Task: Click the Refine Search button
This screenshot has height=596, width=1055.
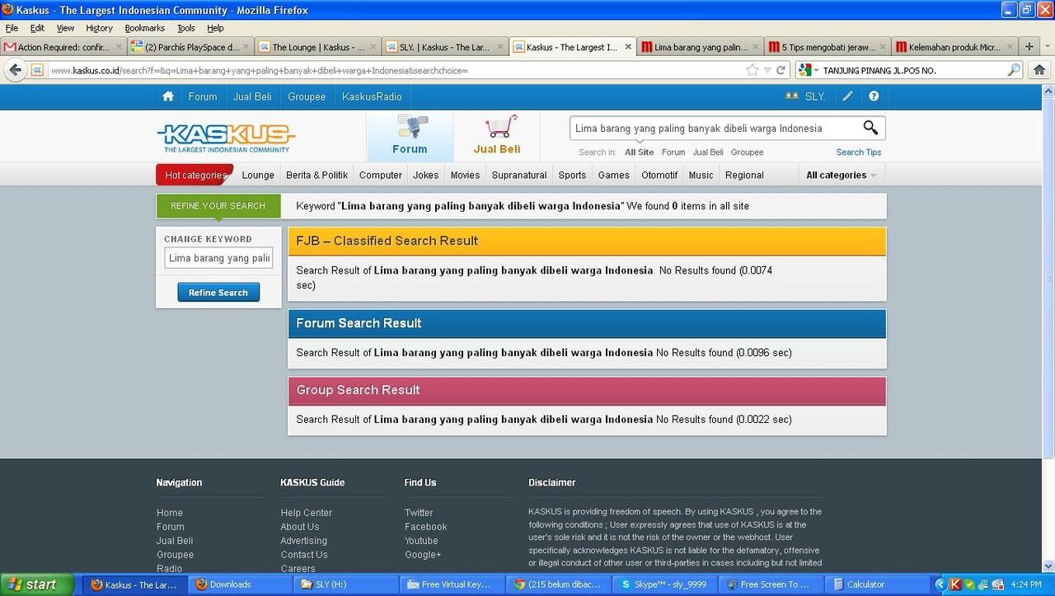Action: point(218,293)
